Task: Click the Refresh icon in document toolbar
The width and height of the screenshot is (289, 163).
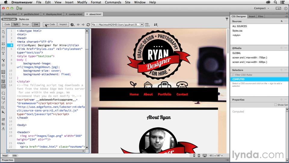Action: pos(88,24)
